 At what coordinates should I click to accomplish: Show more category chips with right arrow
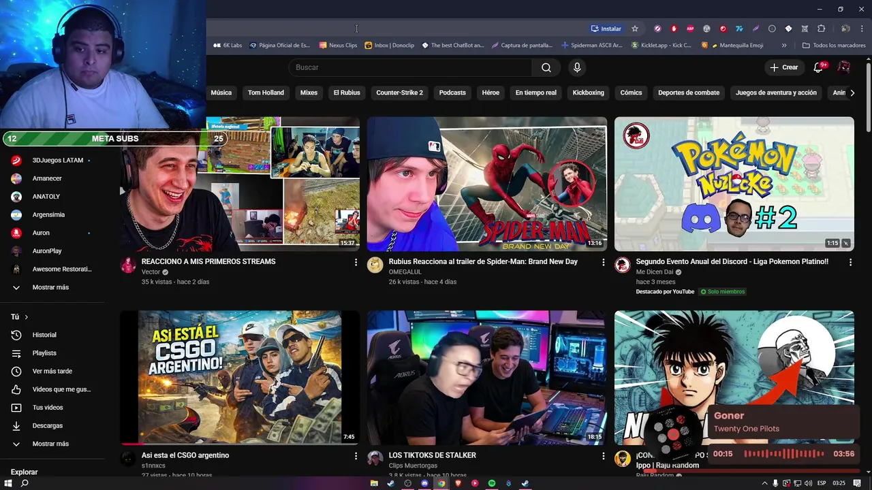(852, 93)
